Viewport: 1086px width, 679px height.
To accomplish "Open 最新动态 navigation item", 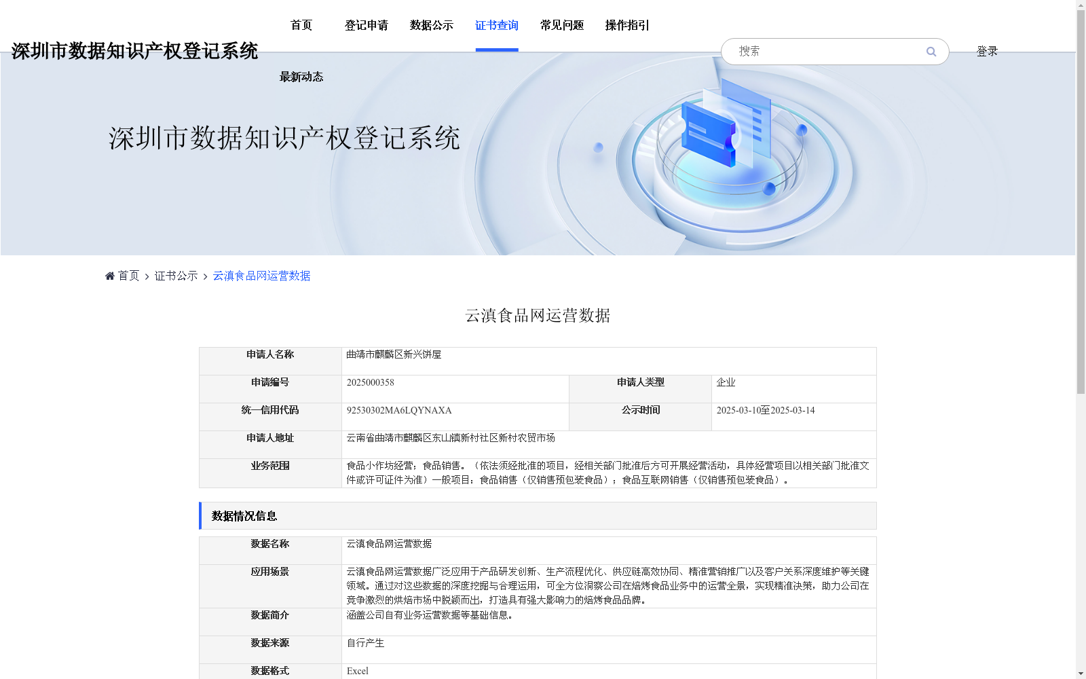I will point(301,77).
